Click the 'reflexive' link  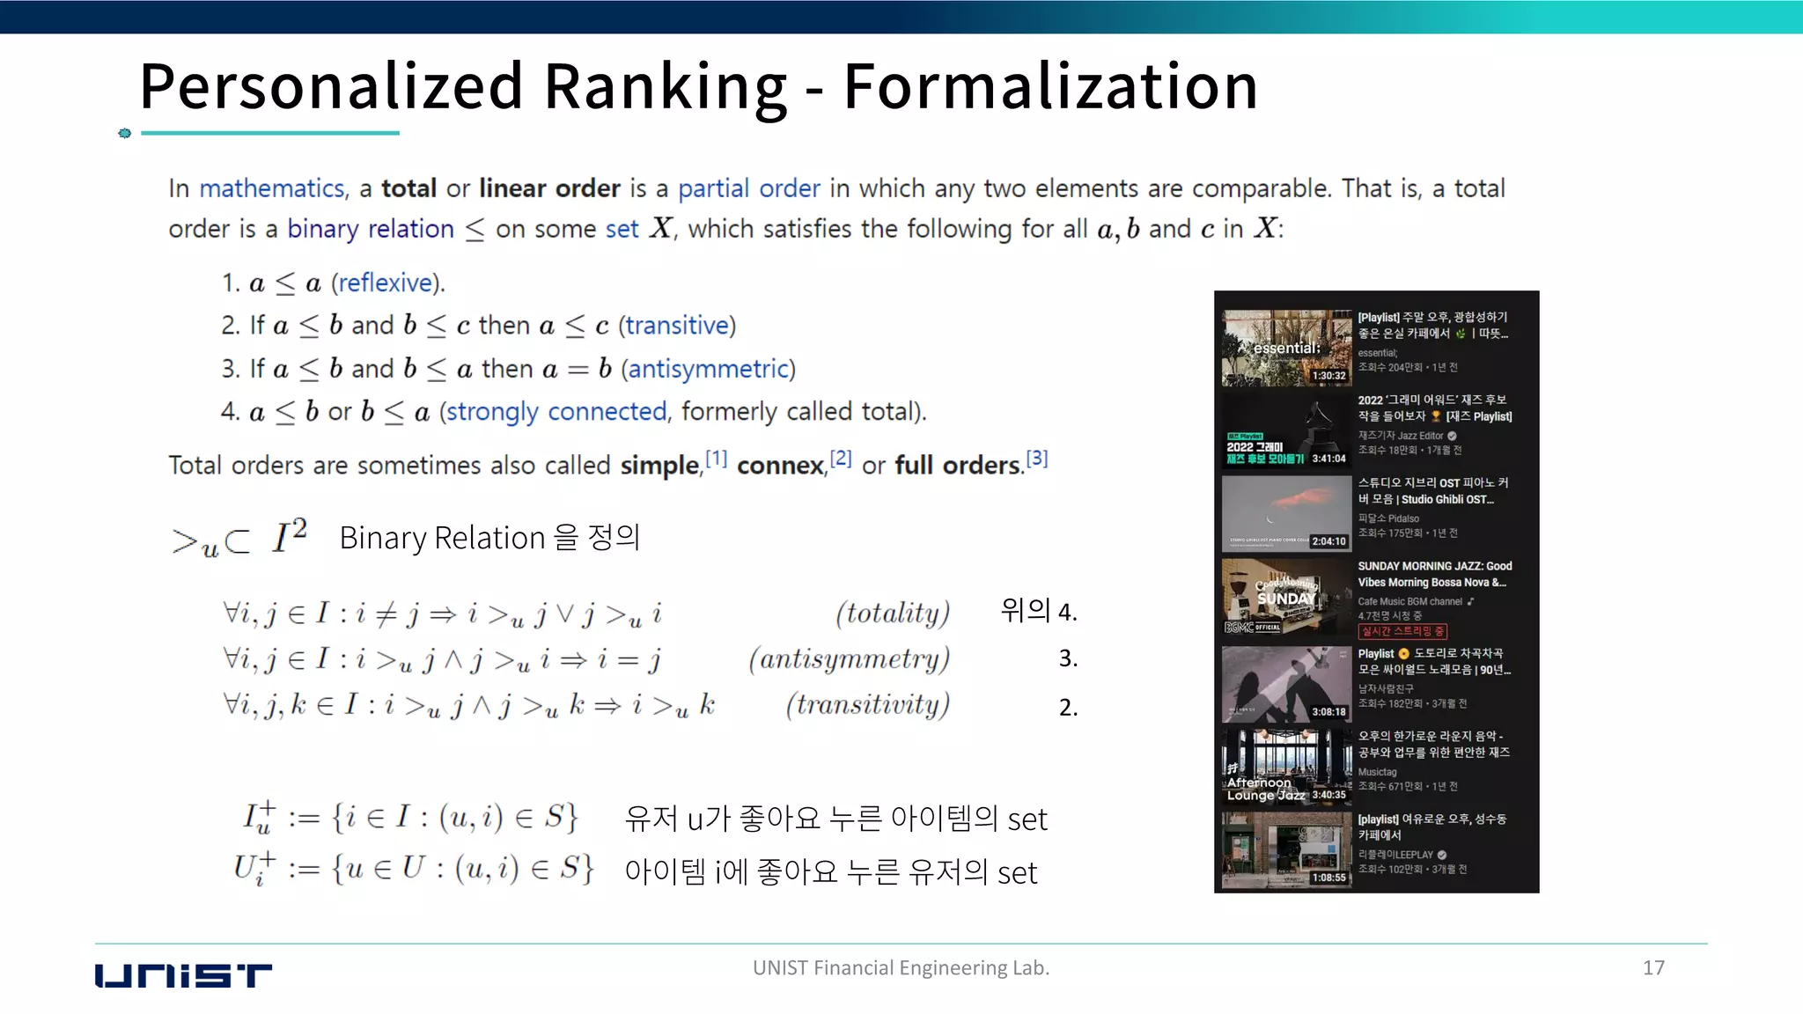386,283
